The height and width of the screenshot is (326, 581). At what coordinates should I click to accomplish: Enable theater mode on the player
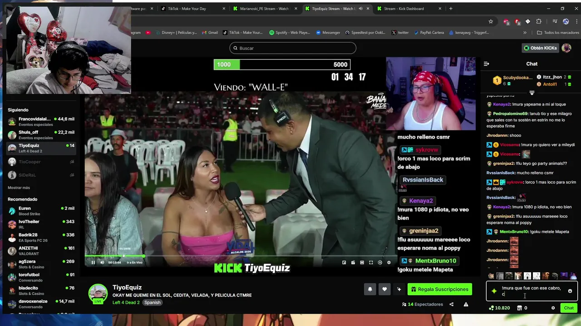tap(362, 263)
